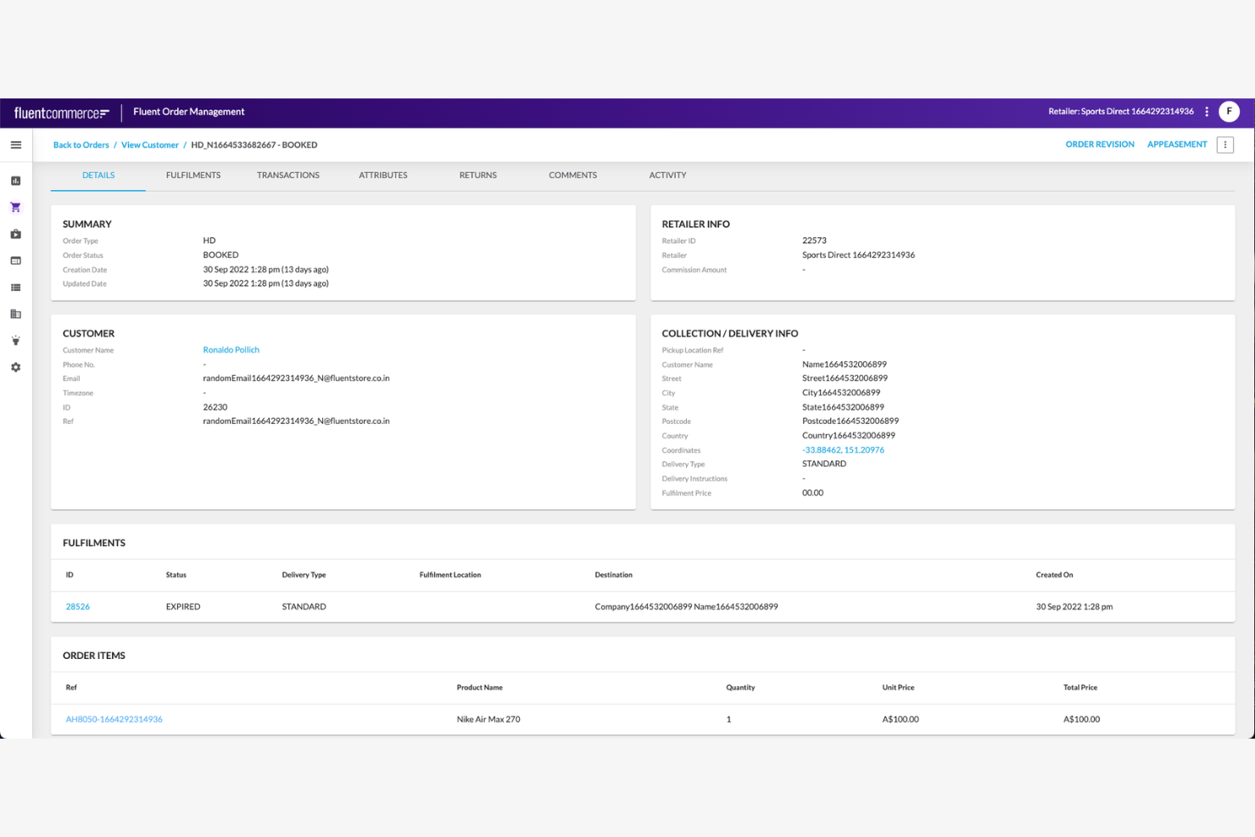
Task: Click the Order Revision button
Action: tap(1100, 144)
